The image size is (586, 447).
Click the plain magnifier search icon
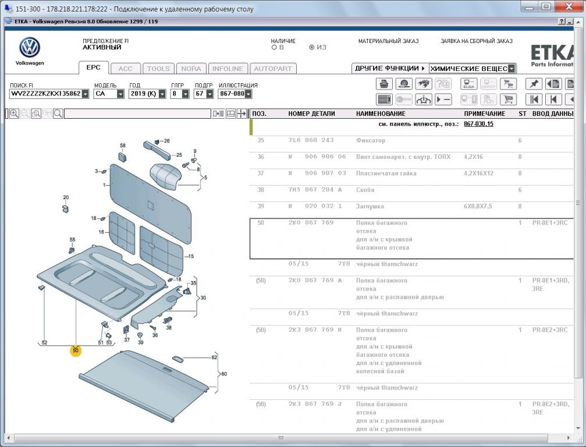58,113
